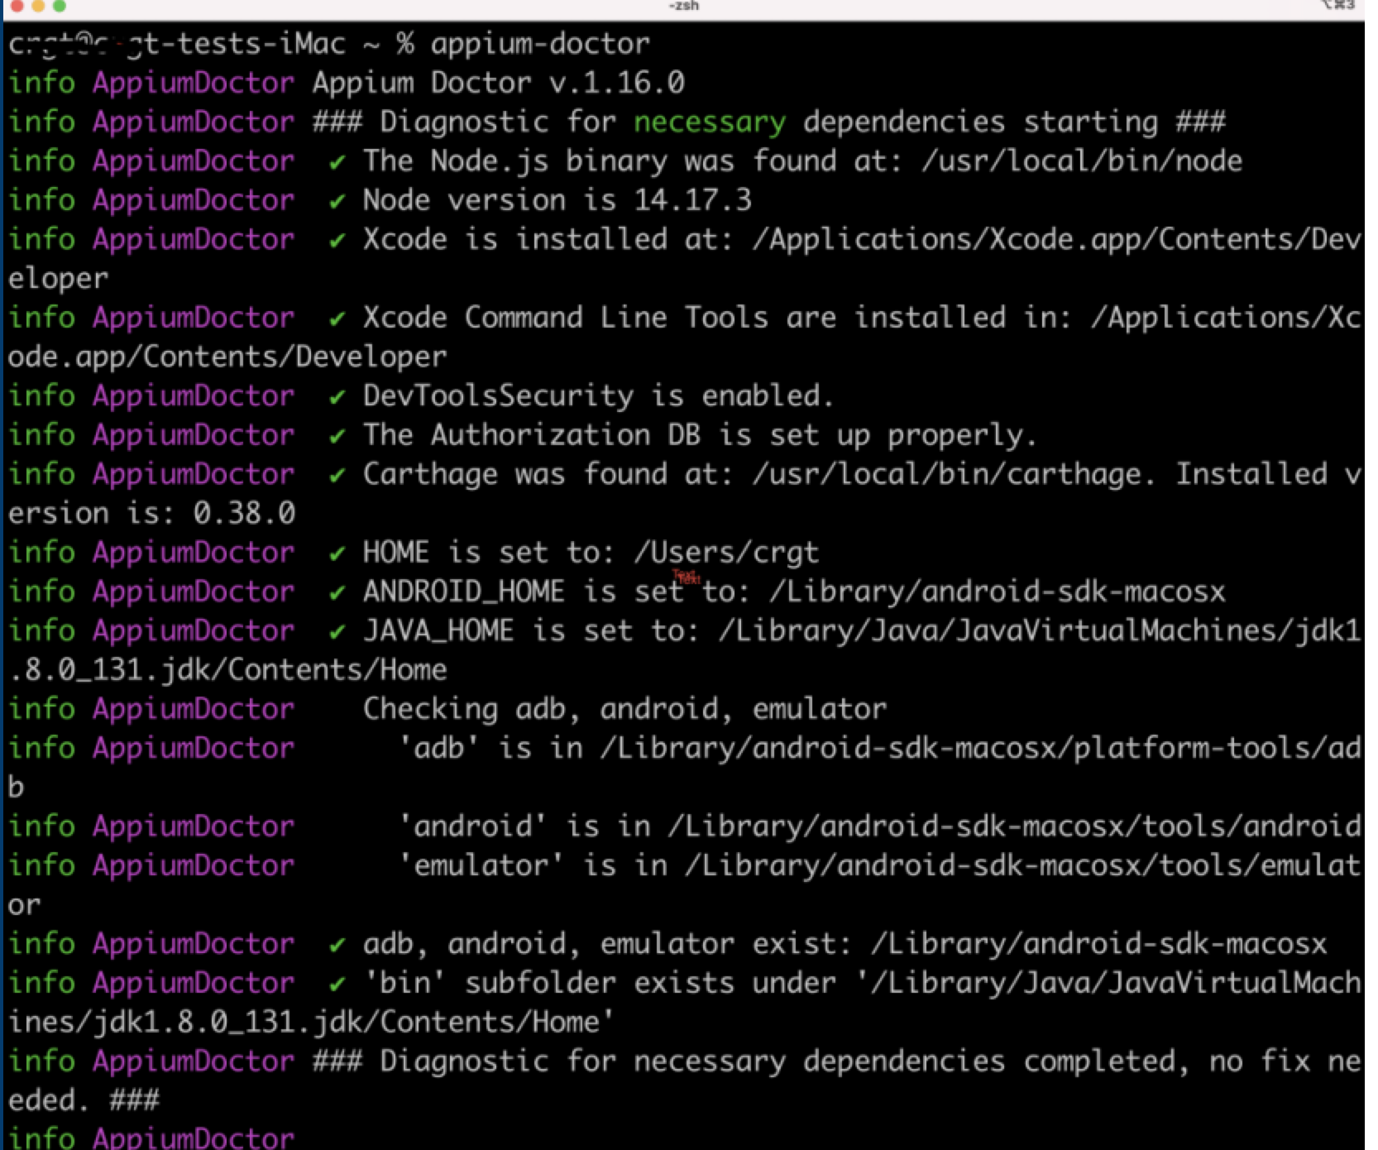Click the 'eloper' wrapped line
This screenshot has width=1378, height=1150.
click(58, 279)
